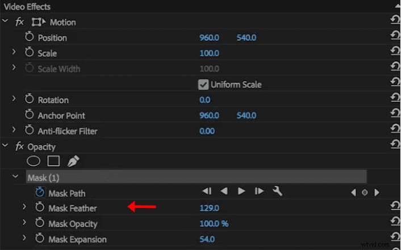Uncheck the Uniform Scale checkbox
This screenshot has height=250, width=401.
pos(203,85)
